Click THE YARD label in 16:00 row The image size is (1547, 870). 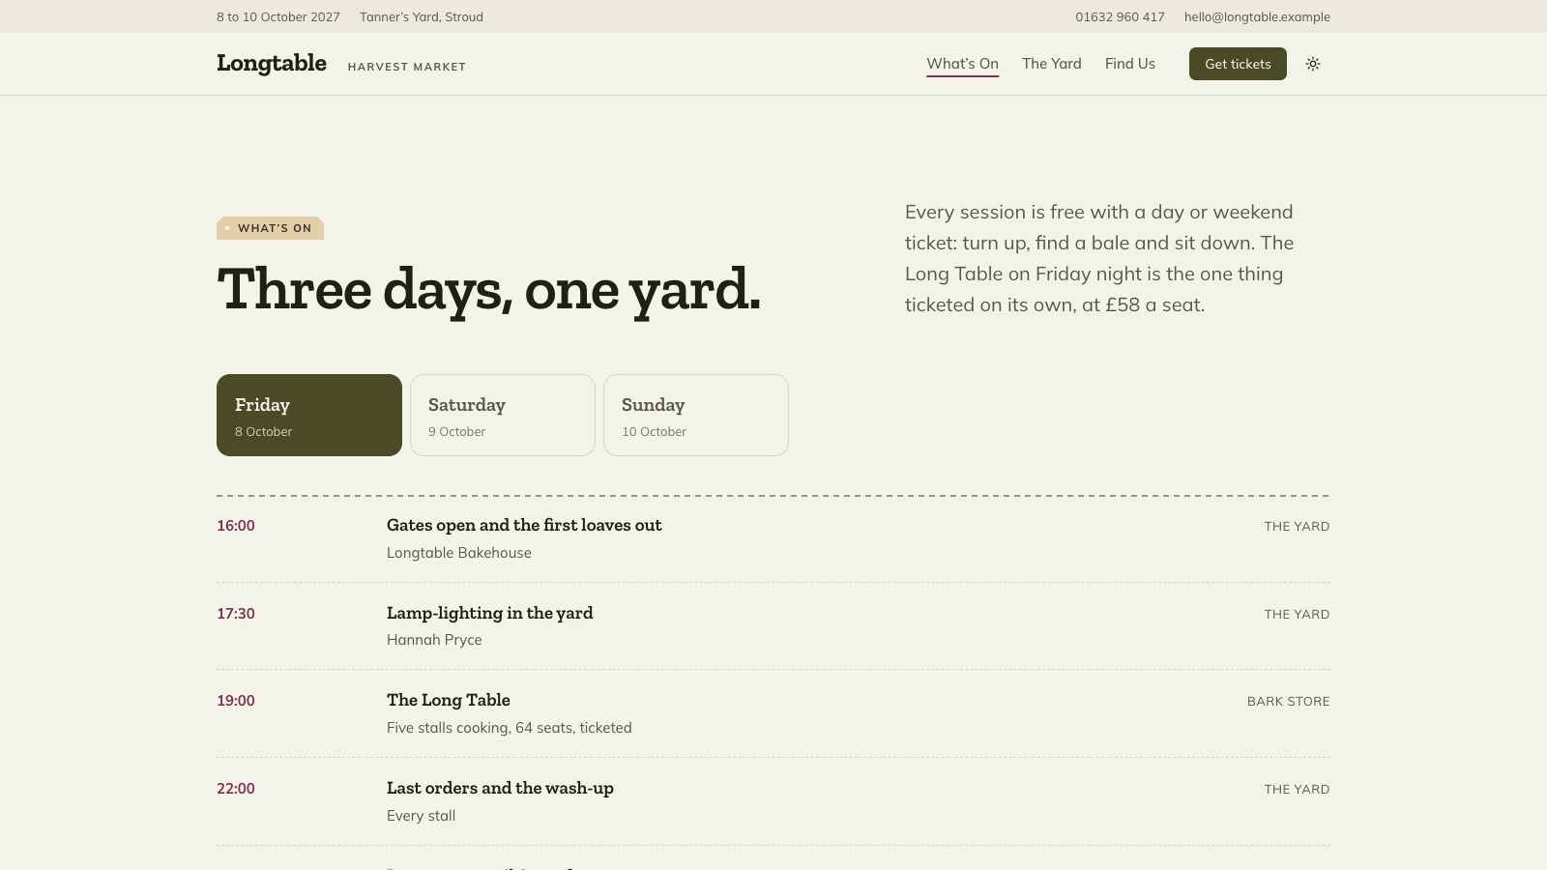[1297, 526]
